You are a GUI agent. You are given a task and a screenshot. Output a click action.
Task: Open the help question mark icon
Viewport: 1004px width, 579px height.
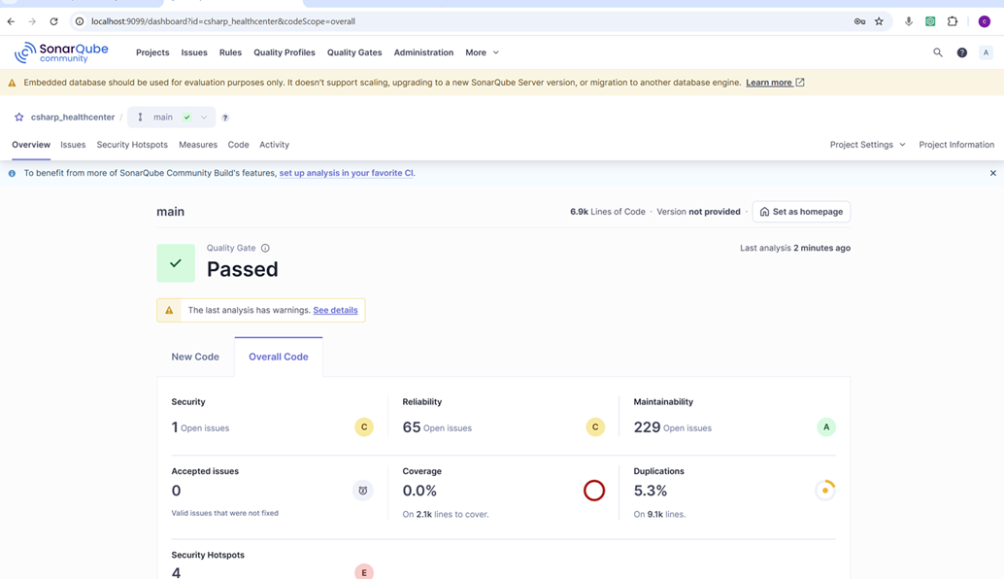pyautogui.click(x=961, y=52)
